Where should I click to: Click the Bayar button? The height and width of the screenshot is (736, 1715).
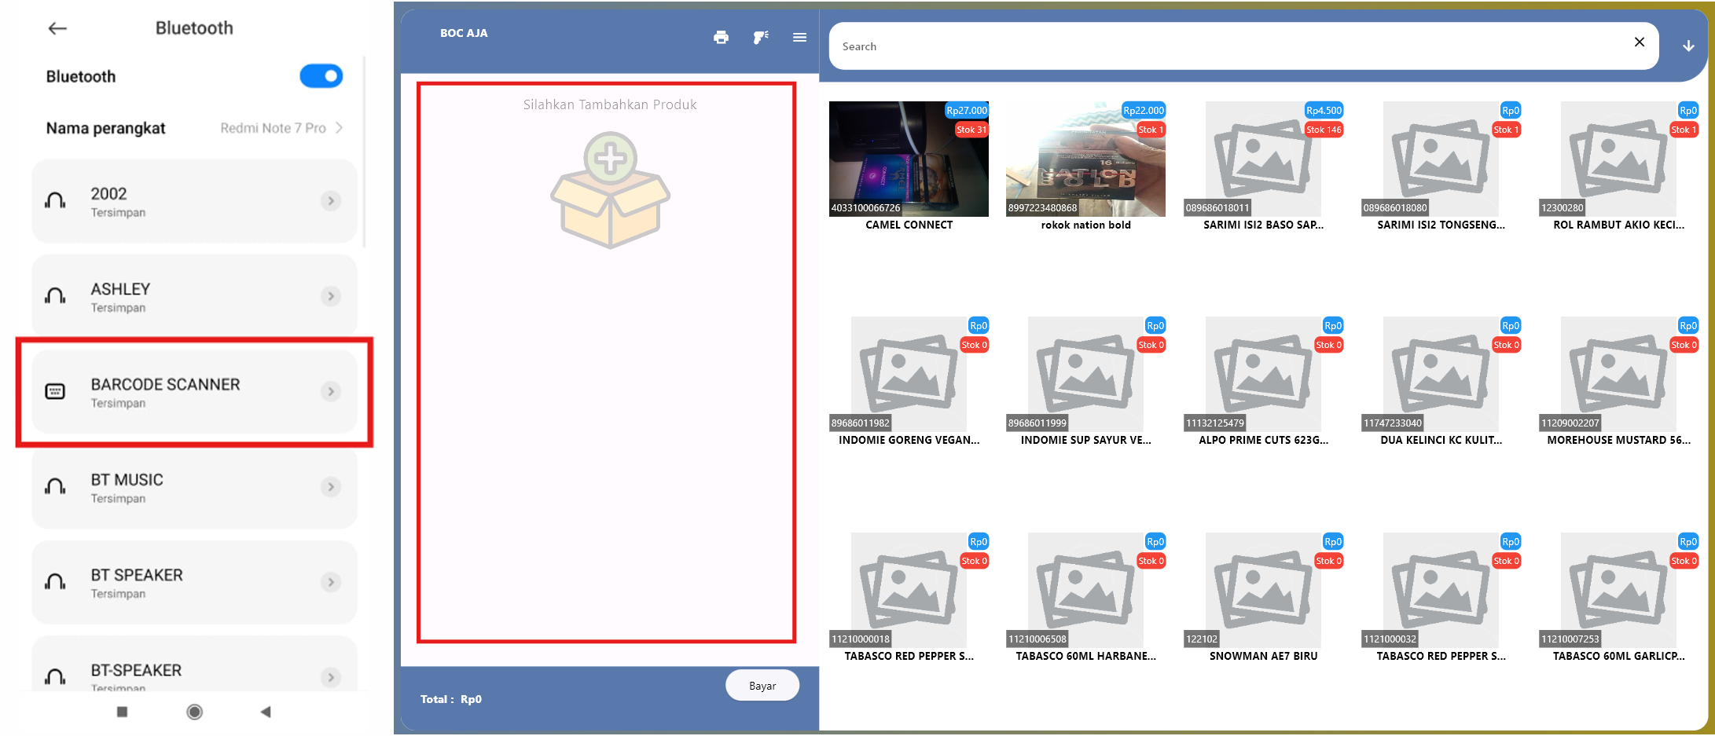(x=762, y=686)
